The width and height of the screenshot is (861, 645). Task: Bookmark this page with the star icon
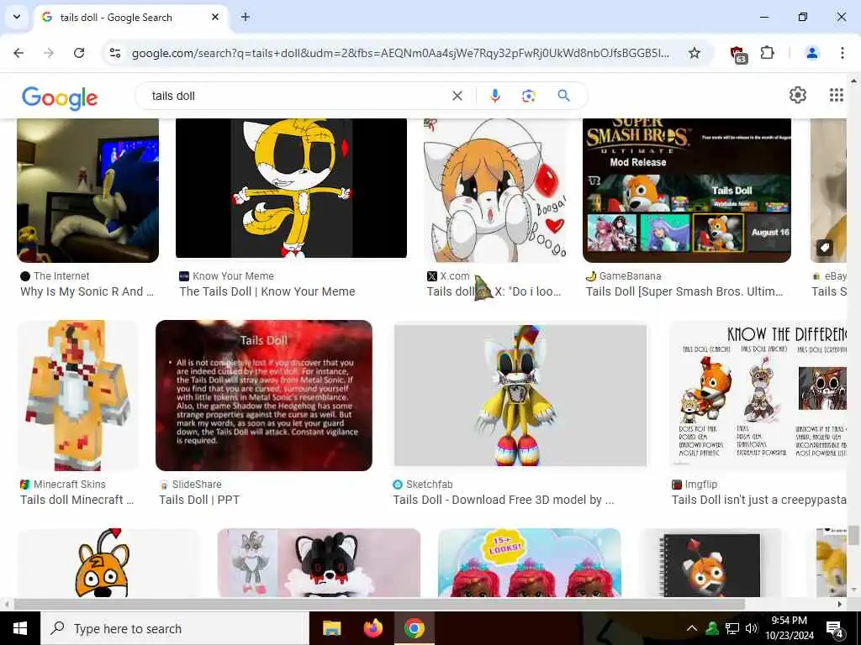[694, 53]
